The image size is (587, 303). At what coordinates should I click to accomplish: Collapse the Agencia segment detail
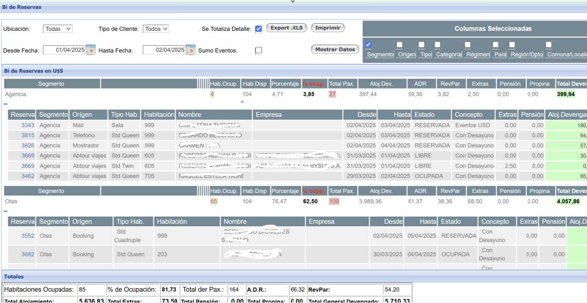point(6,104)
